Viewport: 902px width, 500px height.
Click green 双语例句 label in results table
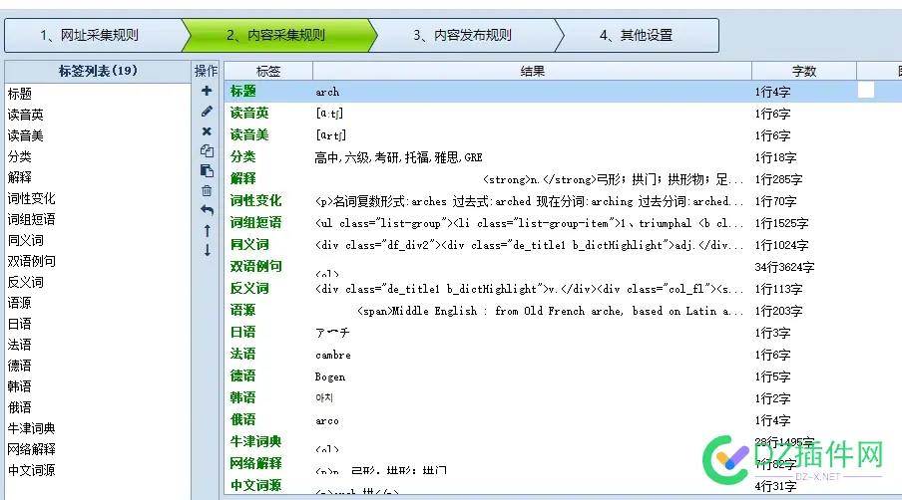tap(255, 266)
